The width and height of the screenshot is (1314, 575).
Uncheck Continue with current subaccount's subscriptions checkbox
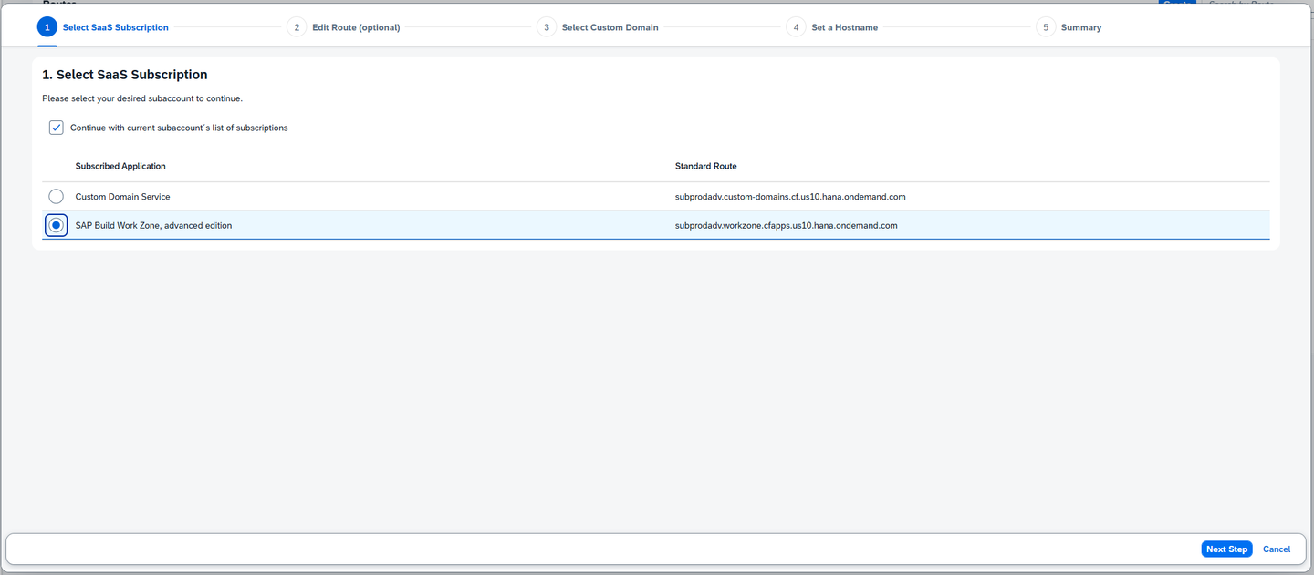click(57, 128)
